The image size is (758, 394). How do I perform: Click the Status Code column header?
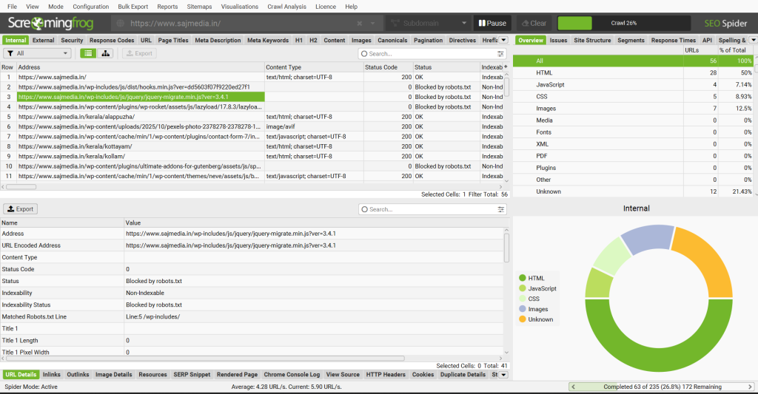(388, 67)
